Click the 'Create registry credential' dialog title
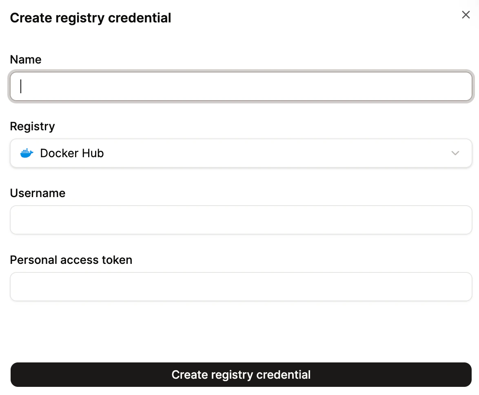This screenshot has width=479, height=395. pyautogui.click(x=91, y=18)
